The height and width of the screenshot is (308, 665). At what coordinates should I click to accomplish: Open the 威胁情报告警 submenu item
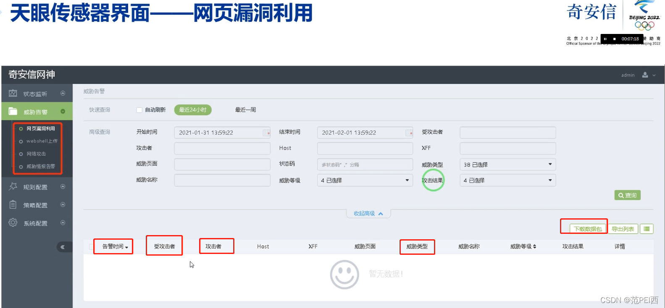pos(41,166)
